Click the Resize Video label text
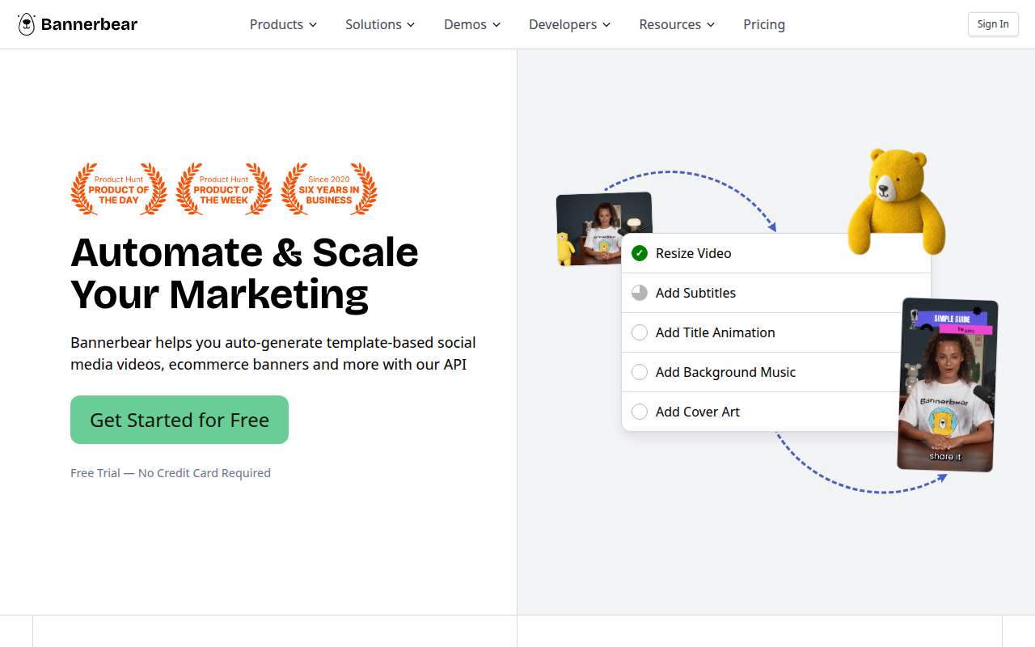 click(x=694, y=253)
